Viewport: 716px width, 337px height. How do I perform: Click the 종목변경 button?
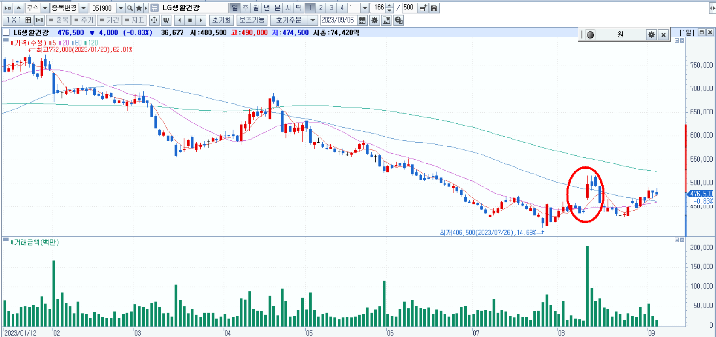pyautogui.click(x=65, y=8)
